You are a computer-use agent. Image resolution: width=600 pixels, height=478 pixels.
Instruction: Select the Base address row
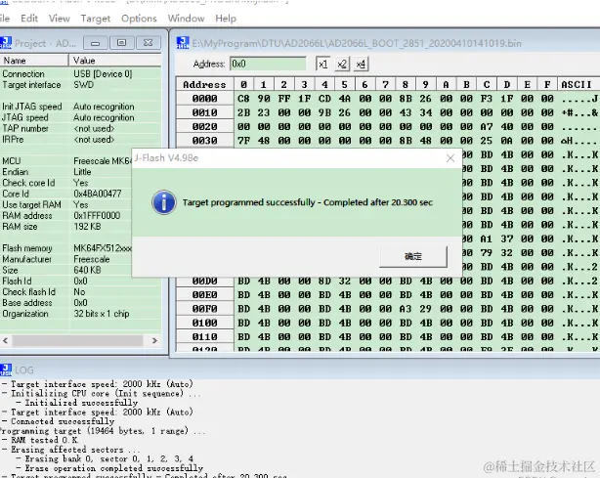click(x=80, y=303)
